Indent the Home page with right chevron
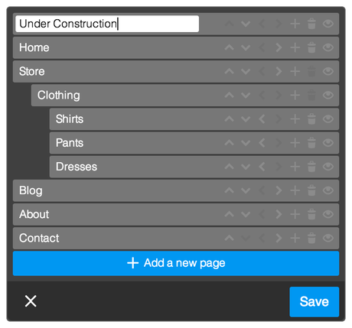 point(279,47)
